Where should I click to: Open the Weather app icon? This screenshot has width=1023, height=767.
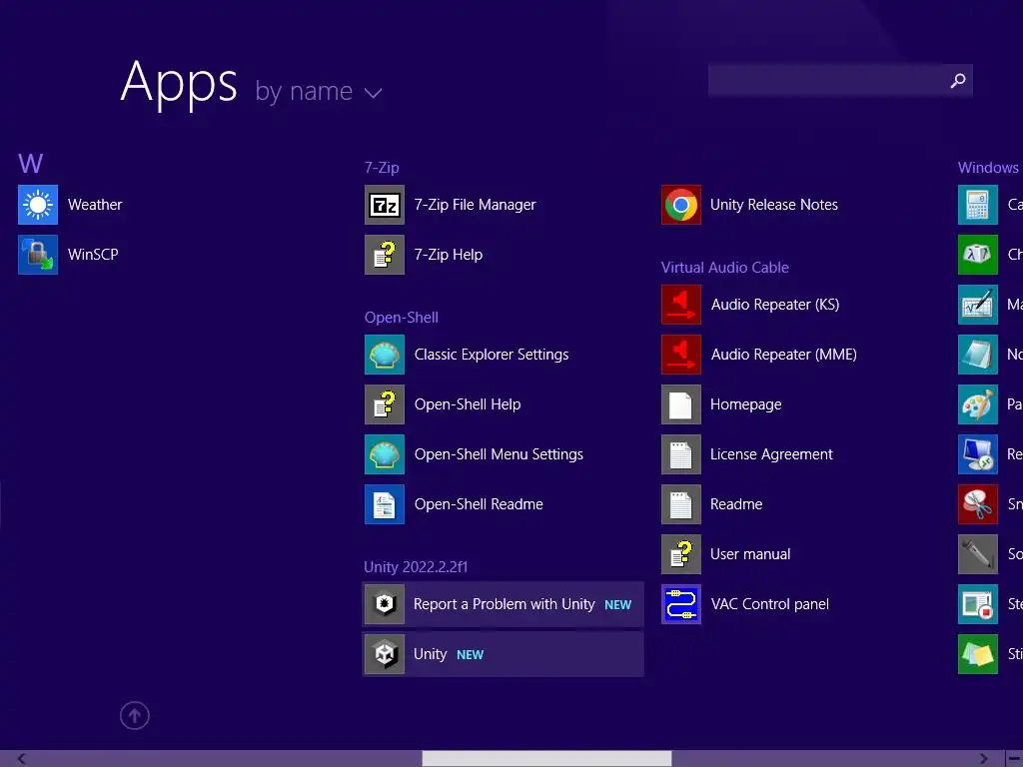point(38,205)
